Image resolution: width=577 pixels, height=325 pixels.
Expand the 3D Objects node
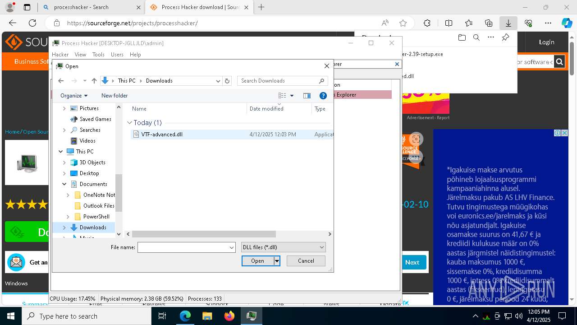pyautogui.click(x=64, y=162)
